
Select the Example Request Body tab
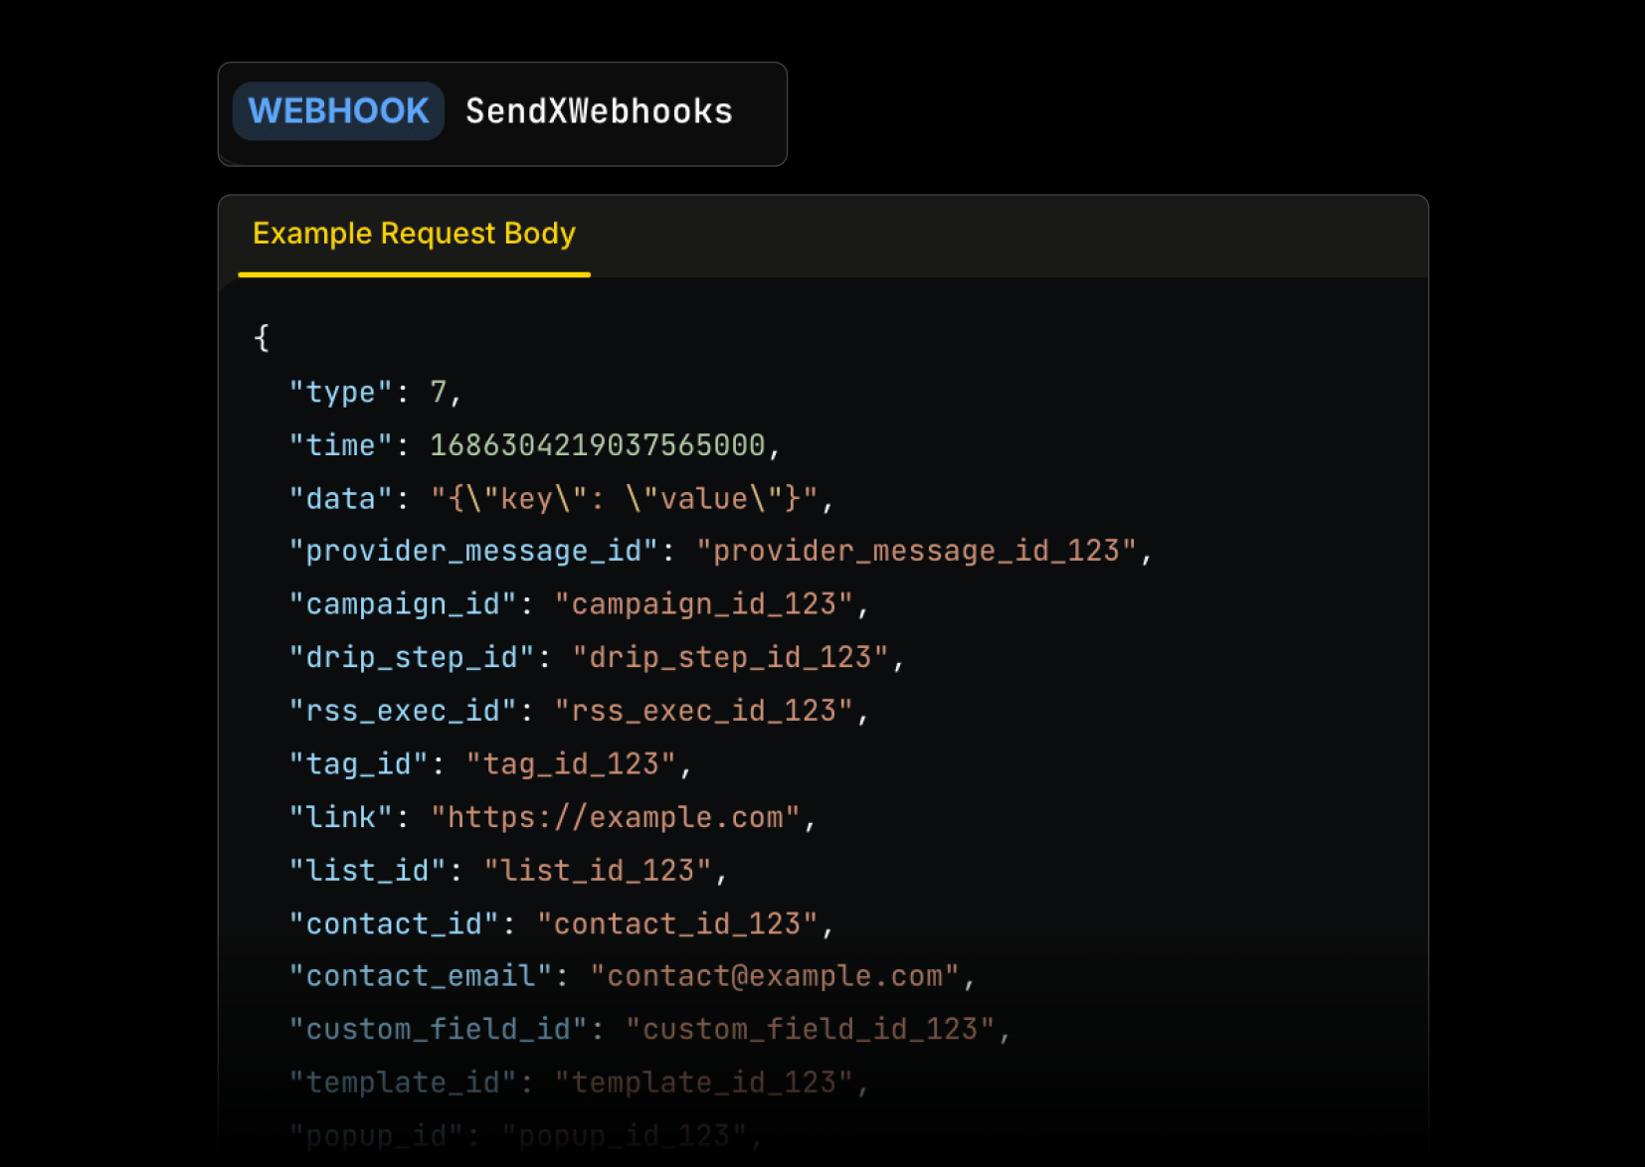414,234
